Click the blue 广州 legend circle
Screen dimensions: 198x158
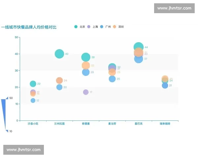click(102, 27)
